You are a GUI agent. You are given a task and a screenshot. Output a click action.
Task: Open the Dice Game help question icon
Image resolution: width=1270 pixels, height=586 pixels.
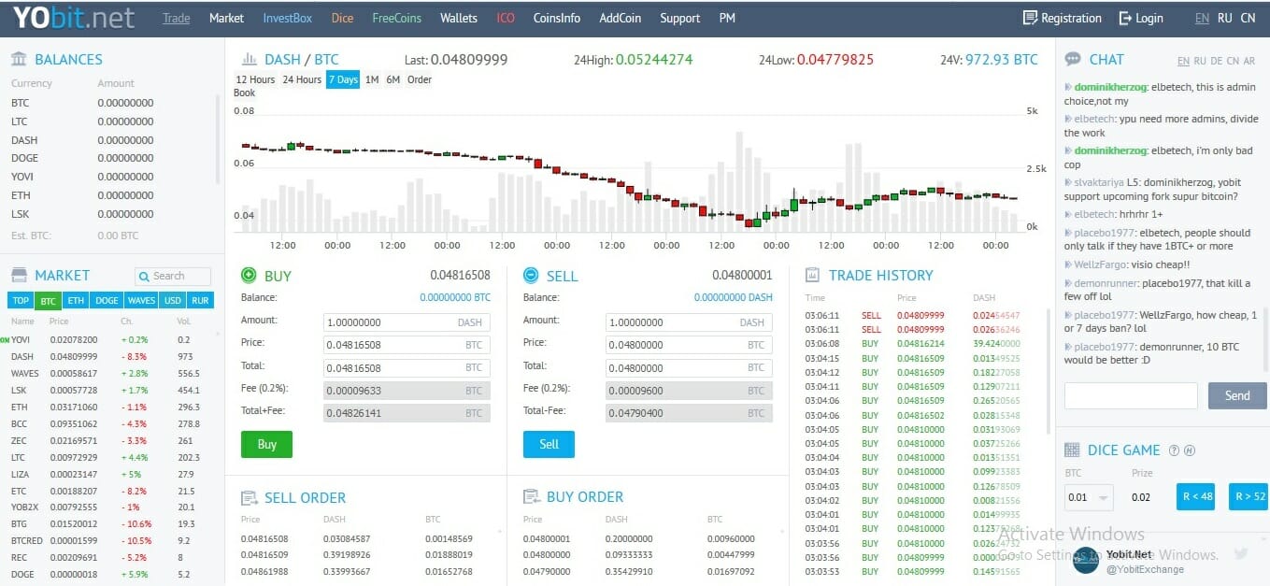click(x=1175, y=450)
